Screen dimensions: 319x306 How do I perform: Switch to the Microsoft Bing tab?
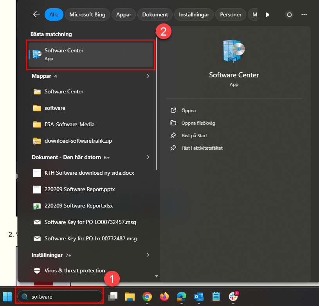point(87,14)
